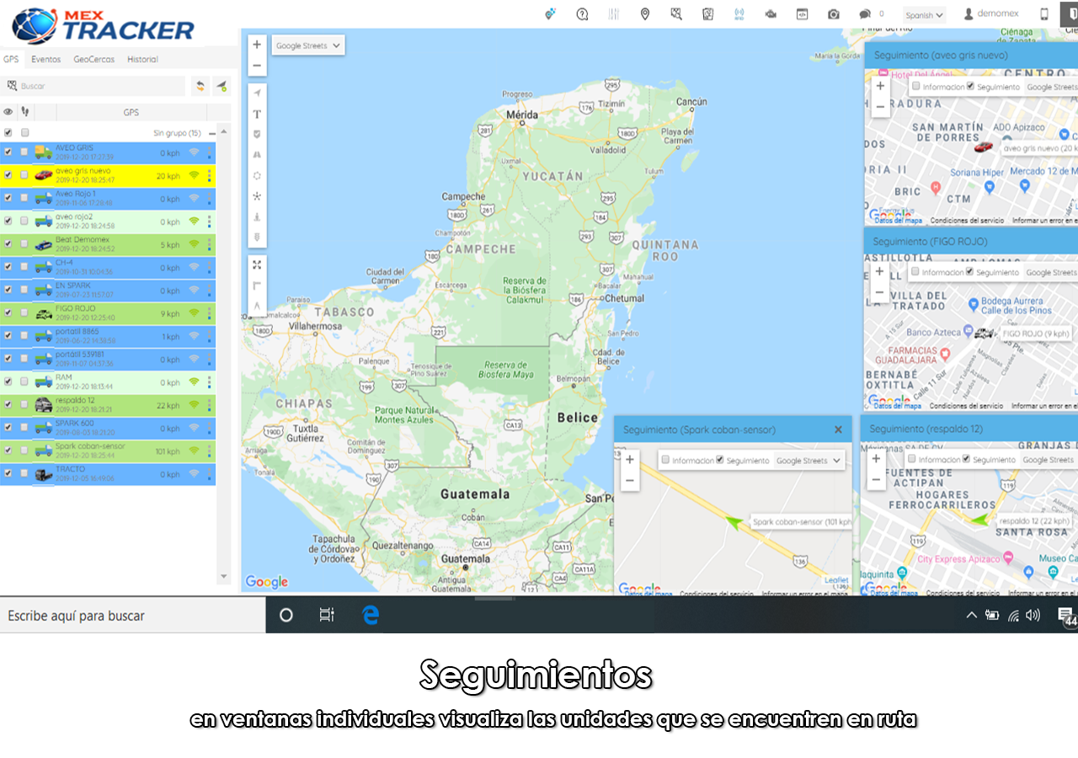Open the chat messages icon

tap(865, 14)
